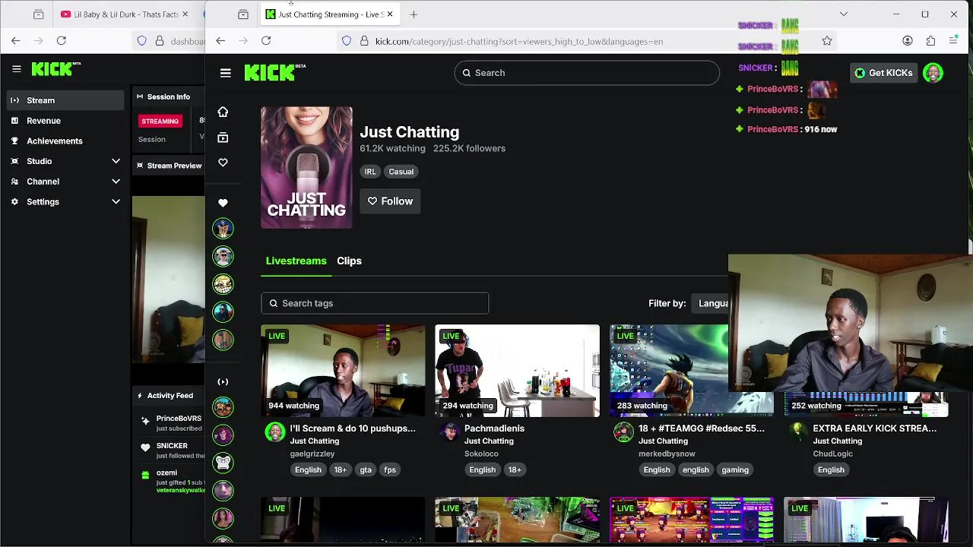973x547 pixels.
Task: Click the Just Chatting category cover image
Action: point(306,167)
